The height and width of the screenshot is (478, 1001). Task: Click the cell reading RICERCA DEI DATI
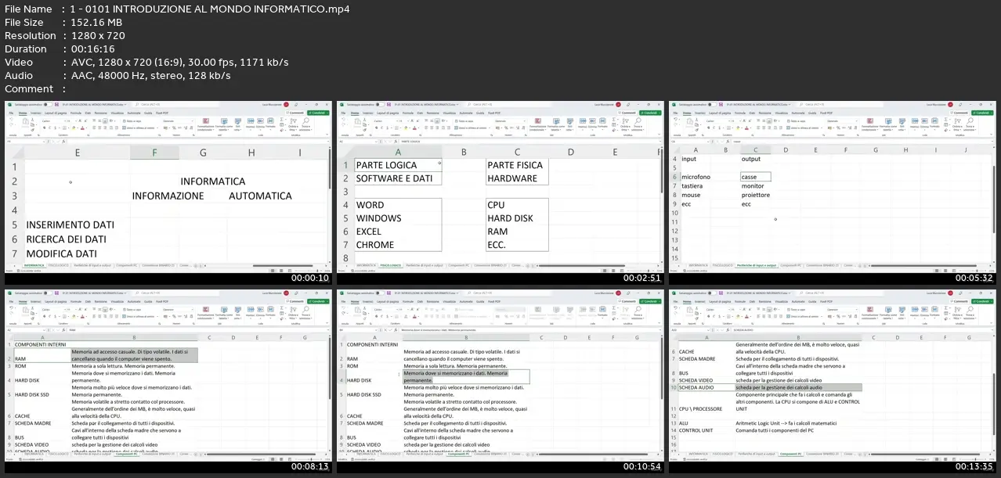point(66,239)
